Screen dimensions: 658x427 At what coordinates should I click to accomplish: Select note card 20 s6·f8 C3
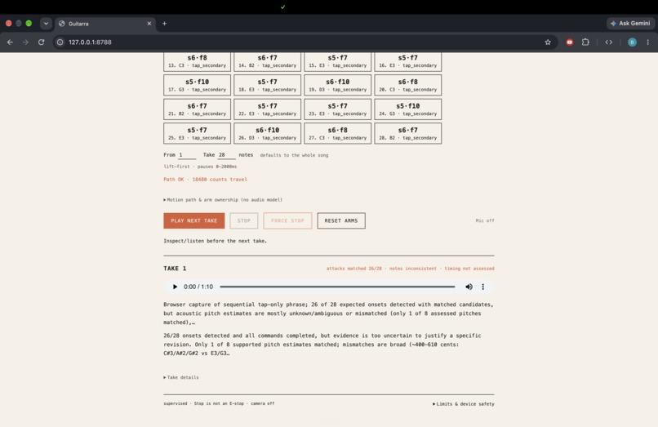(x=408, y=85)
